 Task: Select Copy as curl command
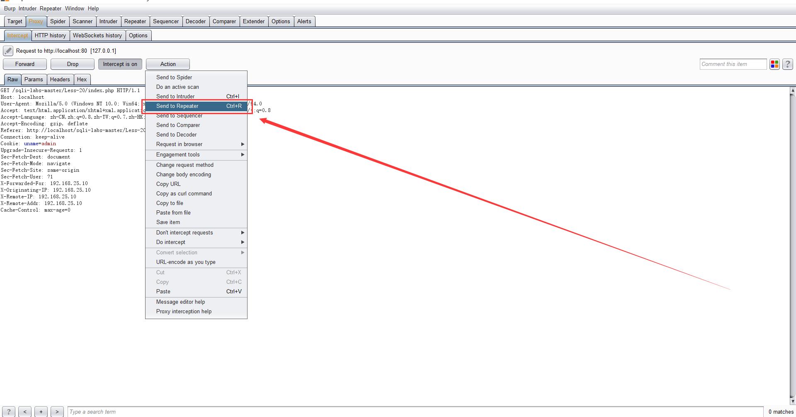click(196, 194)
